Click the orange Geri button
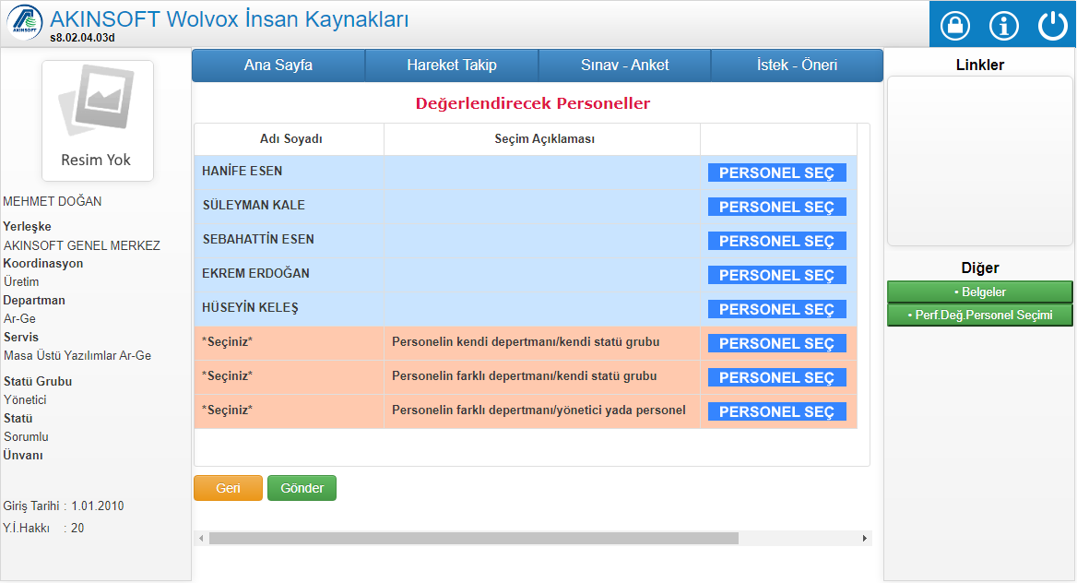This screenshot has width=1077, height=583. (228, 488)
